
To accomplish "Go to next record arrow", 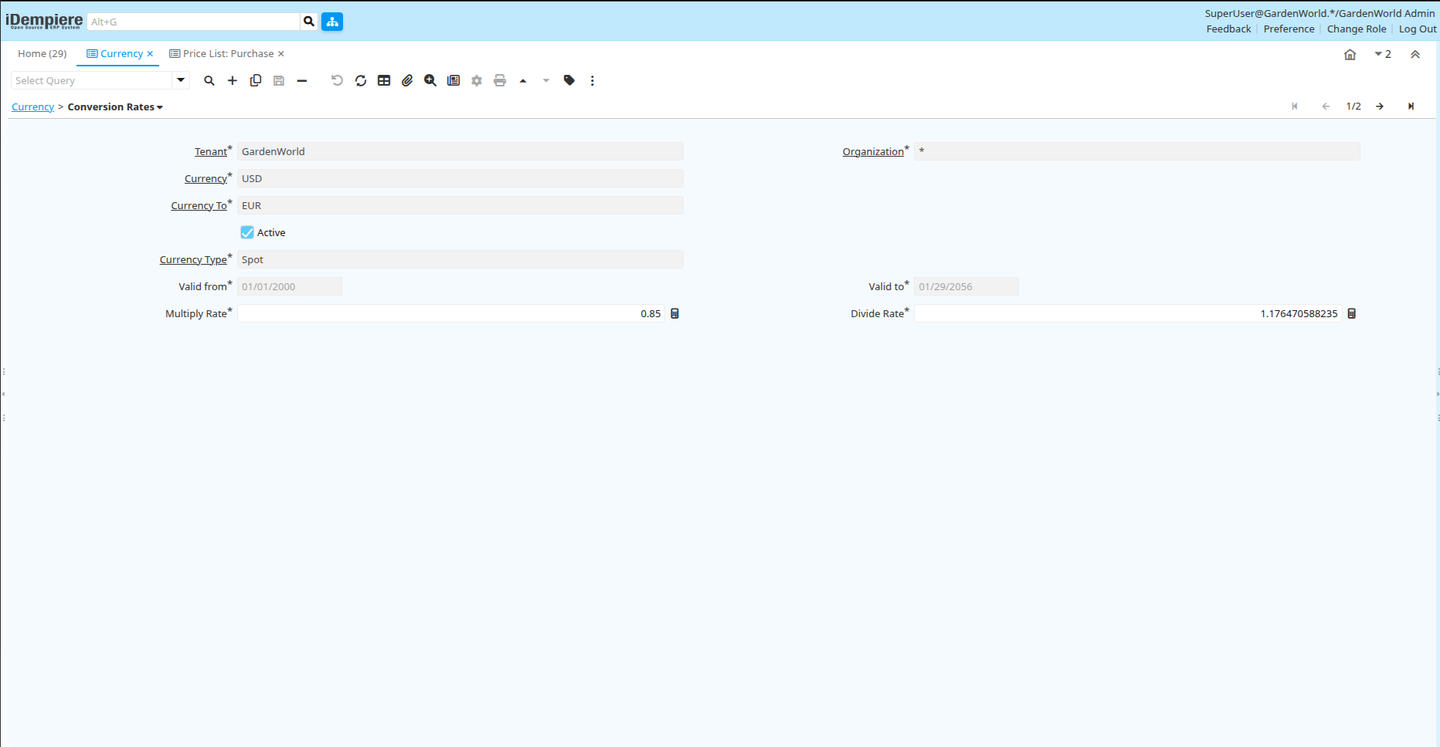I will tap(1380, 106).
